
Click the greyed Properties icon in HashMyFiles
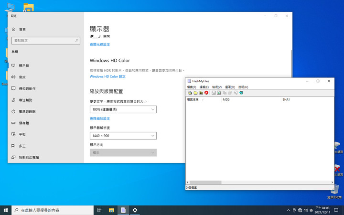point(230,93)
